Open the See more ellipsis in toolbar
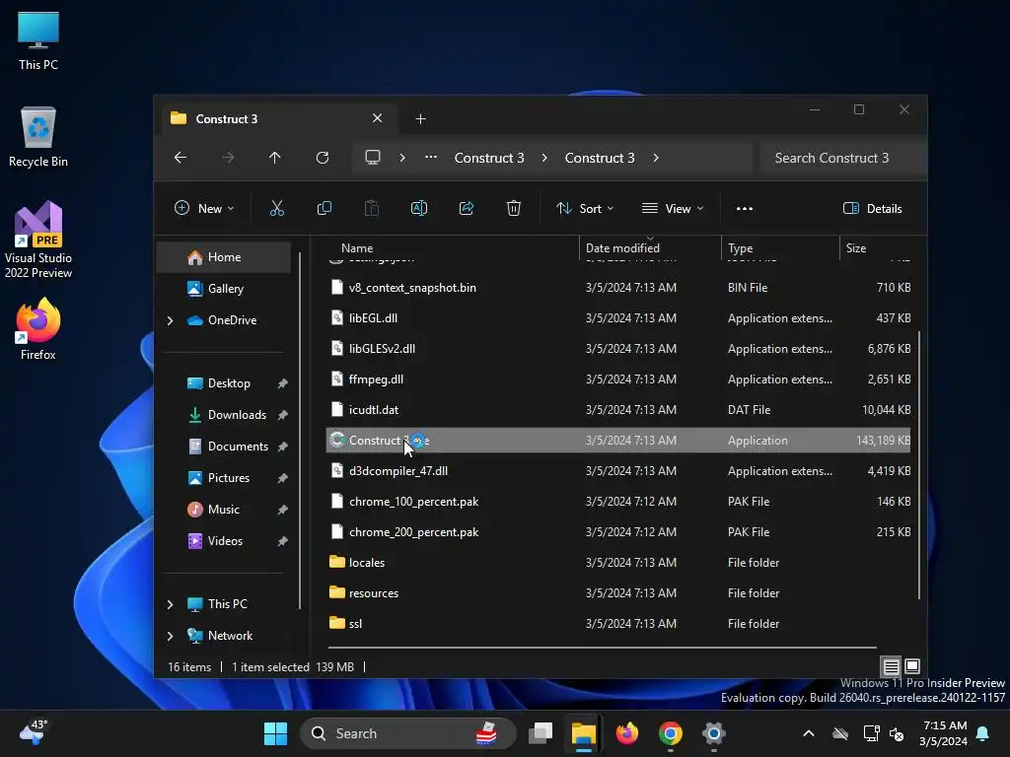This screenshot has height=757, width=1010. [x=745, y=208]
